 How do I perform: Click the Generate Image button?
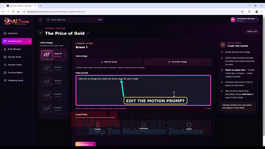(178, 62)
